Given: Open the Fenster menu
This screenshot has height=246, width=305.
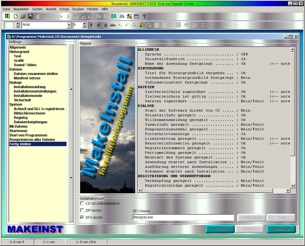Looking at the screenshot, I should point(92,9).
